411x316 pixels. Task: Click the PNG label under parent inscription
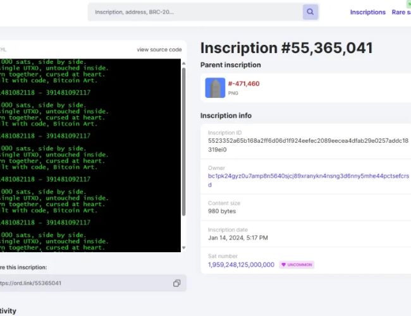point(233,94)
